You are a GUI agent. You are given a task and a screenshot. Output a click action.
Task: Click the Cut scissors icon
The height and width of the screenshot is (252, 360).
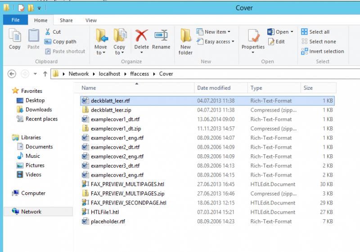[x=48, y=32]
